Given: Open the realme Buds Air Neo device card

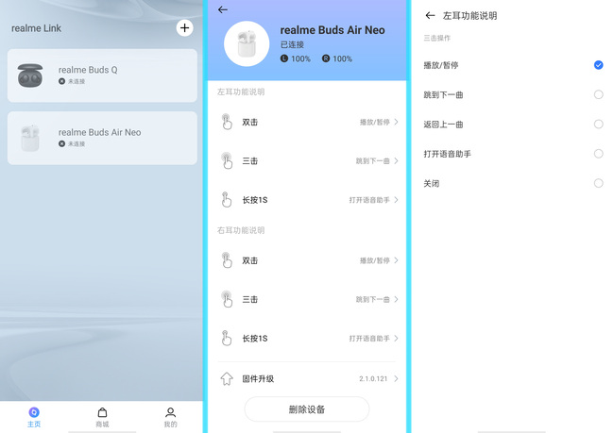Looking at the screenshot, I should (x=102, y=138).
